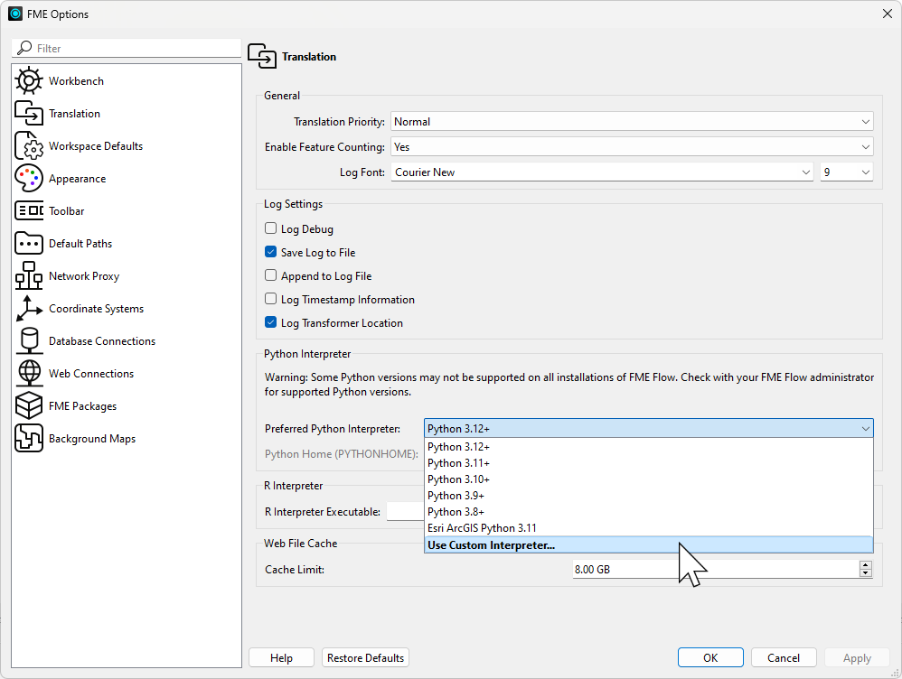Image resolution: width=902 pixels, height=679 pixels.
Task: Click the Translation header icon above General
Action: 262,56
